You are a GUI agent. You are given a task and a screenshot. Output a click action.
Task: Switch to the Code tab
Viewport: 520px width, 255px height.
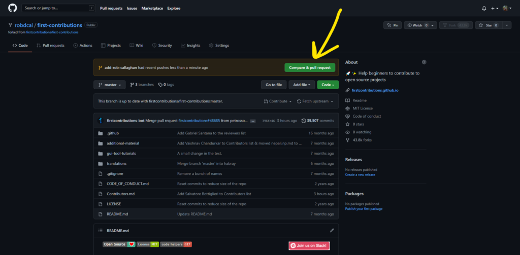click(x=20, y=45)
